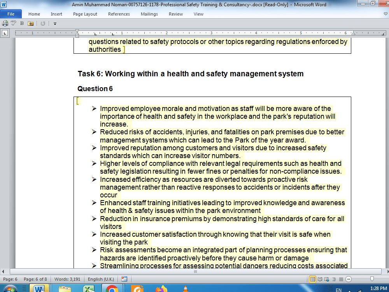
Task: Run Spelling & Grammar check from Quick Access Toolbar
Action: click(13, 23)
